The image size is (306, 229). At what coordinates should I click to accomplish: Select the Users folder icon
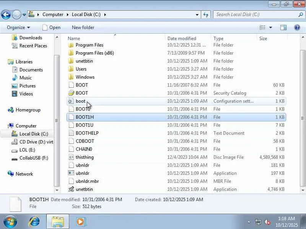pyautogui.click(x=71, y=69)
